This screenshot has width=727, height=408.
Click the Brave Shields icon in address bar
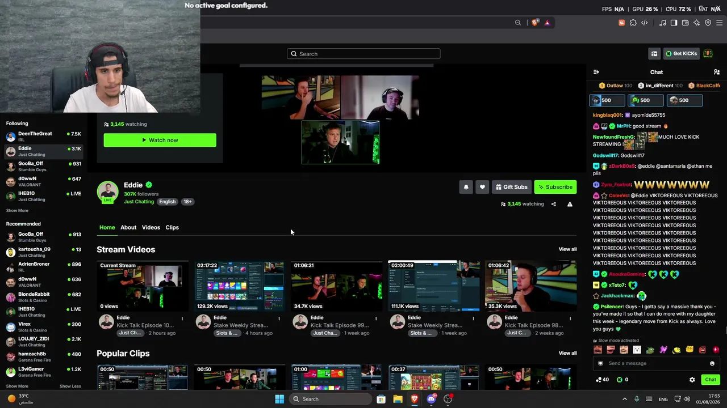tap(534, 23)
